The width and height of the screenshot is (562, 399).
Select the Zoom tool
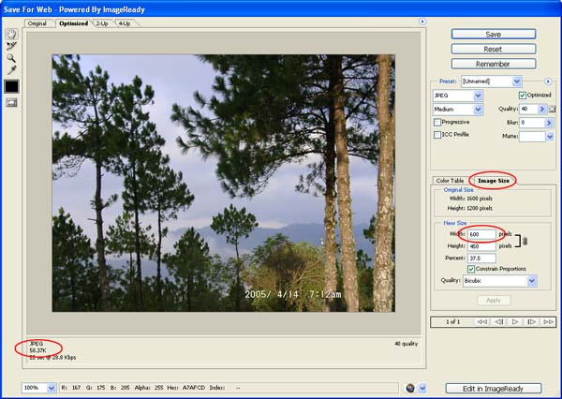coord(11,57)
